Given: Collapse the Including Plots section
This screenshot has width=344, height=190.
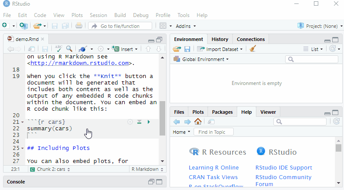Looking at the screenshot, I should point(22,148).
